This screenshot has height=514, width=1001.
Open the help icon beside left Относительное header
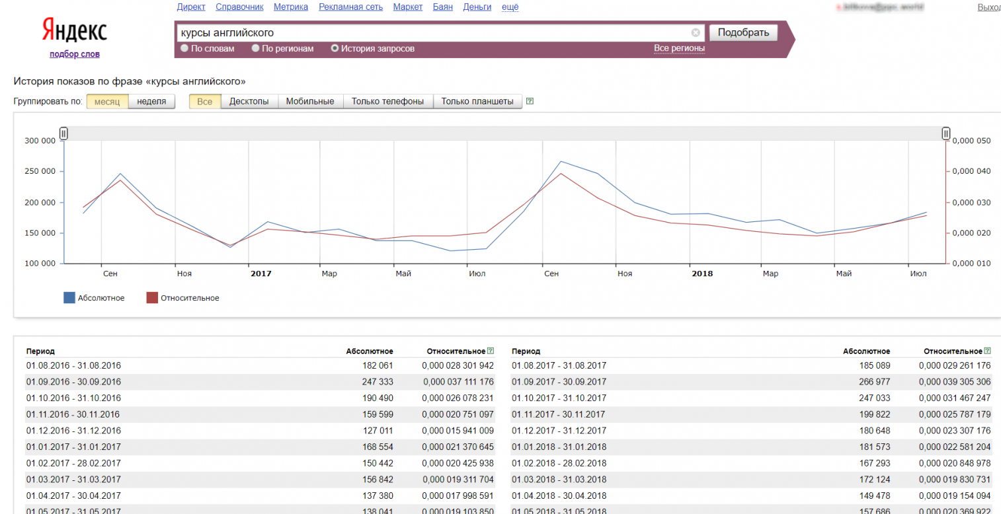pyautogui.click(x=491, y=351)
